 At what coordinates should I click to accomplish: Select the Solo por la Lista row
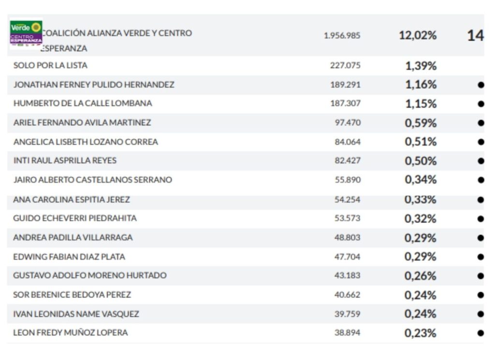tap(50, 65)
